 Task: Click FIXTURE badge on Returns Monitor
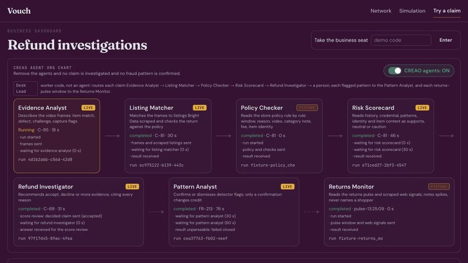(x=439, y=186)
